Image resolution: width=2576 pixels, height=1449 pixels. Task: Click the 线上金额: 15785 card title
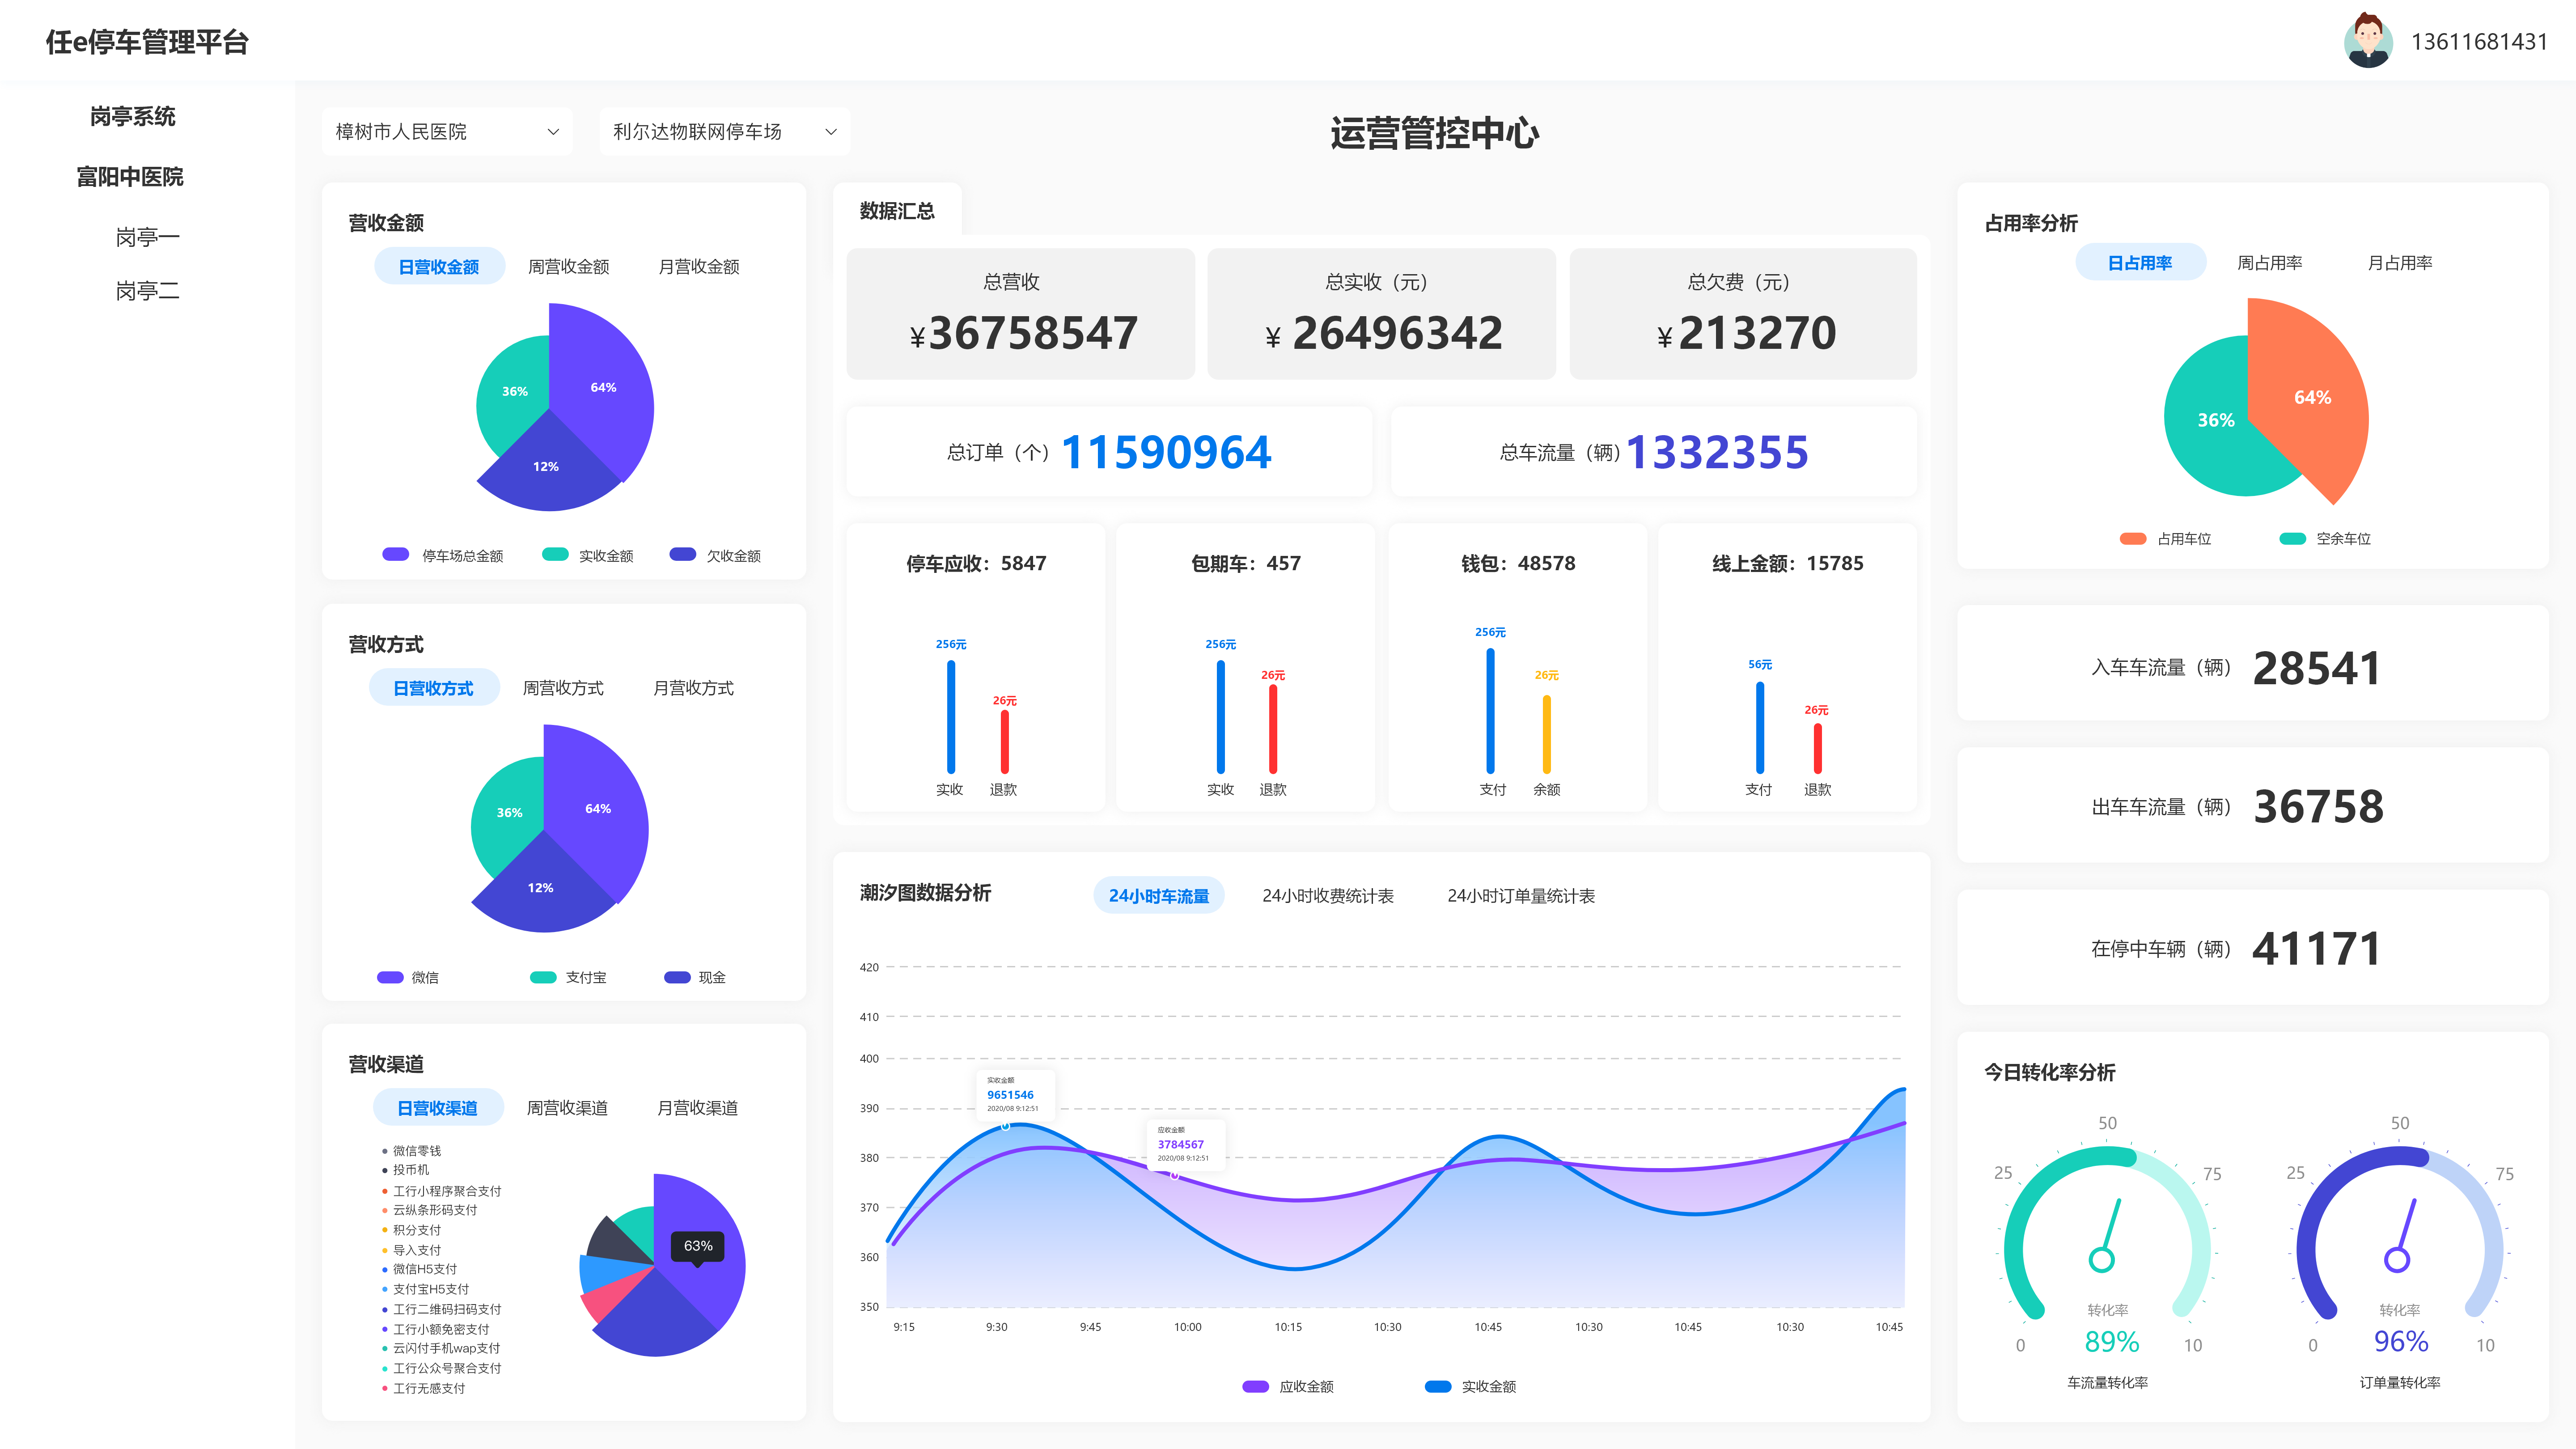pyautogui.click(x=1788, y=564)
